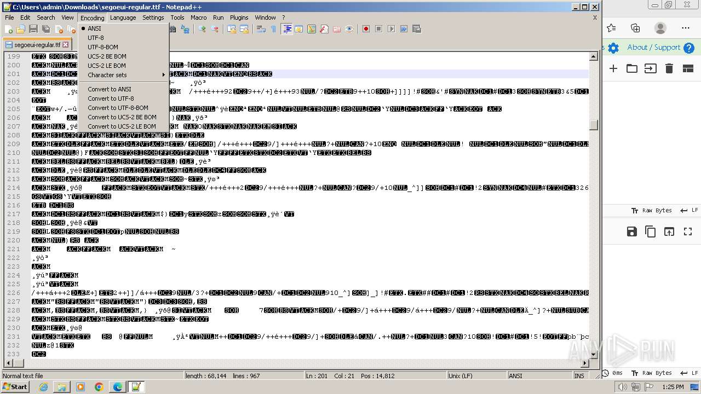Image resolution: width=701 pixels, height=394 pixels.
Task: Click the horizontal scrollbar right arrow
Action: click(x=585, y=363)
